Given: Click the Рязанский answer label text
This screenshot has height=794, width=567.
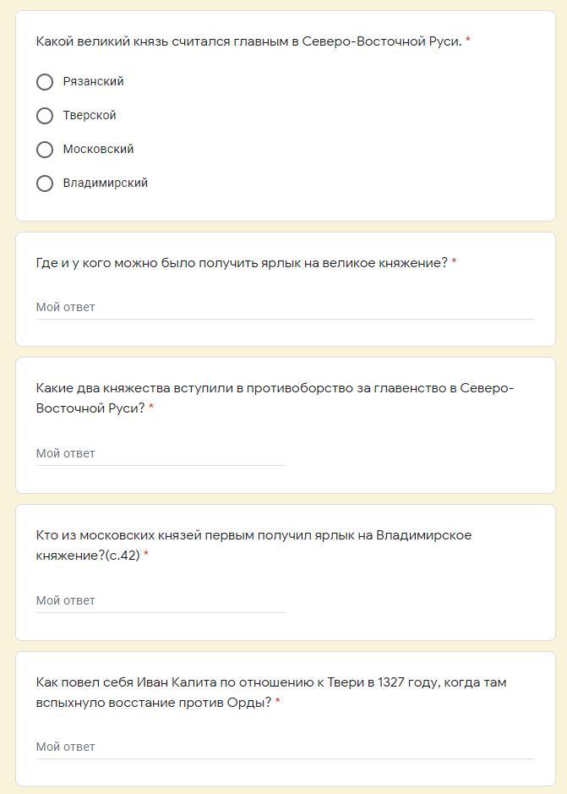Looking at the screenshot, I should [93, 81].
